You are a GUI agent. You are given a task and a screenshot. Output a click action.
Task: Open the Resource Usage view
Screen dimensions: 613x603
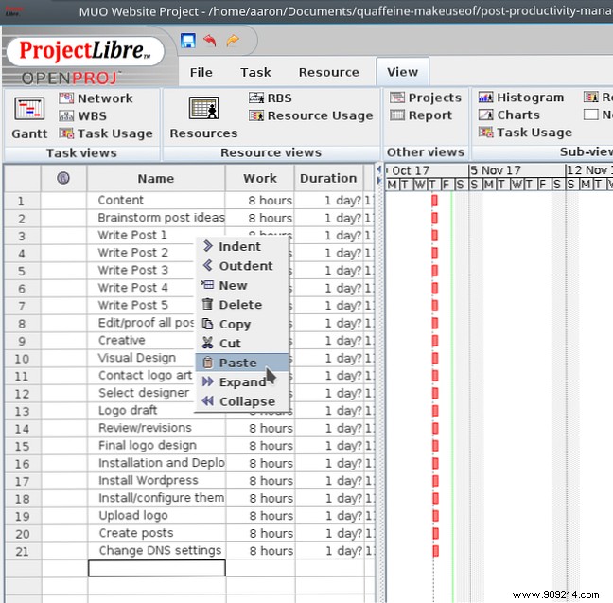[311, 115]
